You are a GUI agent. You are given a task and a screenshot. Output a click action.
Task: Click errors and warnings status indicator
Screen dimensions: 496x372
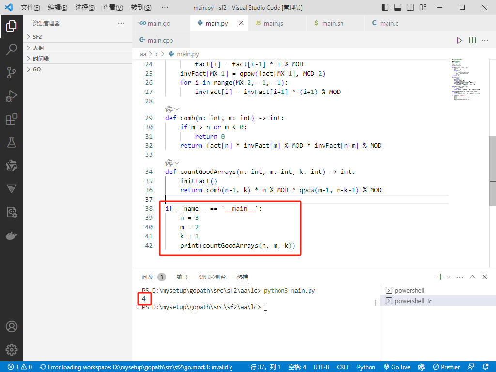point(19,367)
